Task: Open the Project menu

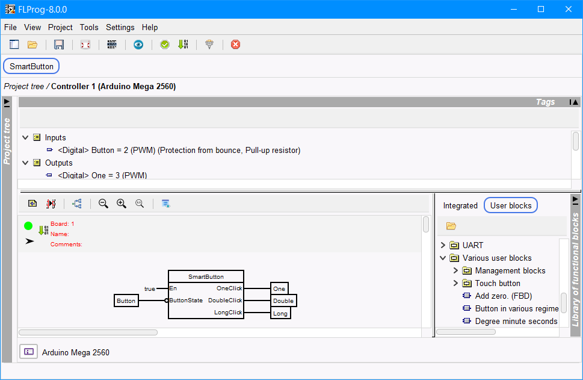Action: pyautogui.click(x=60, y=28)
